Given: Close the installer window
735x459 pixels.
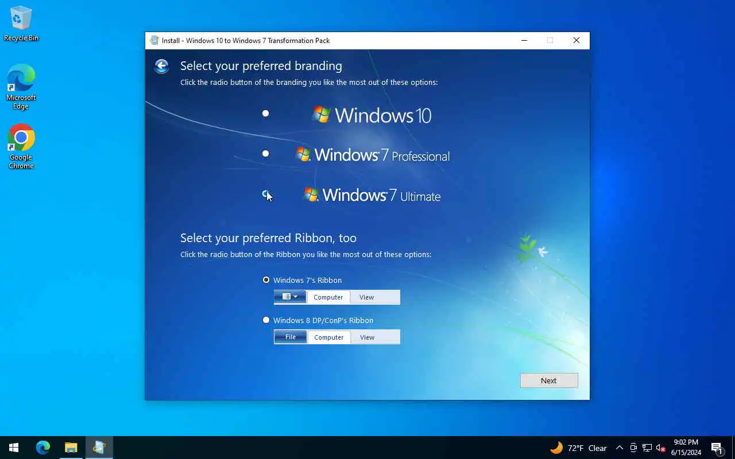Looking at the screenshot, I should [577, 40].
